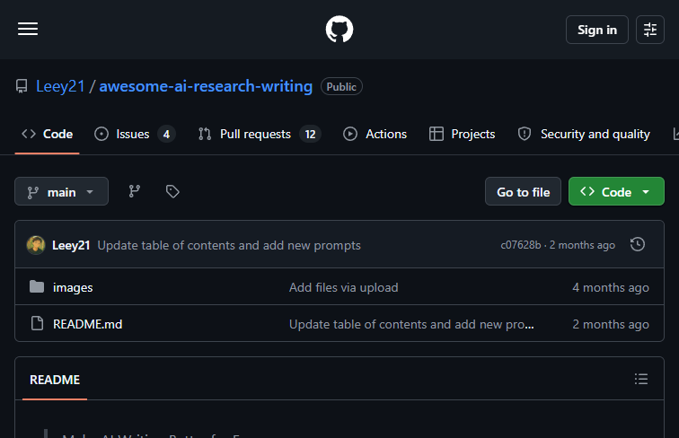The height and width of the screenshot is (438, 679).
Task: Click the repository icon beside Leey21
Action: pyautogui.click(x=22, y=86)
